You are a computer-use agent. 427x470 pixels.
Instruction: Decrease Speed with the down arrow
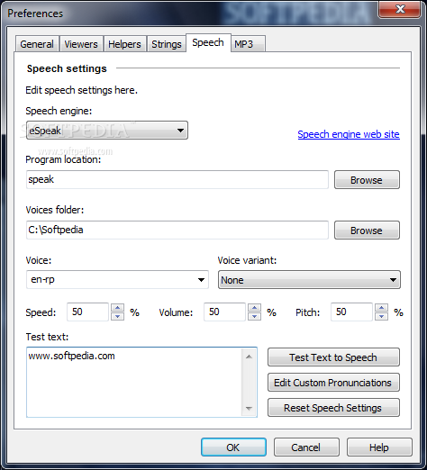[117, 316]
